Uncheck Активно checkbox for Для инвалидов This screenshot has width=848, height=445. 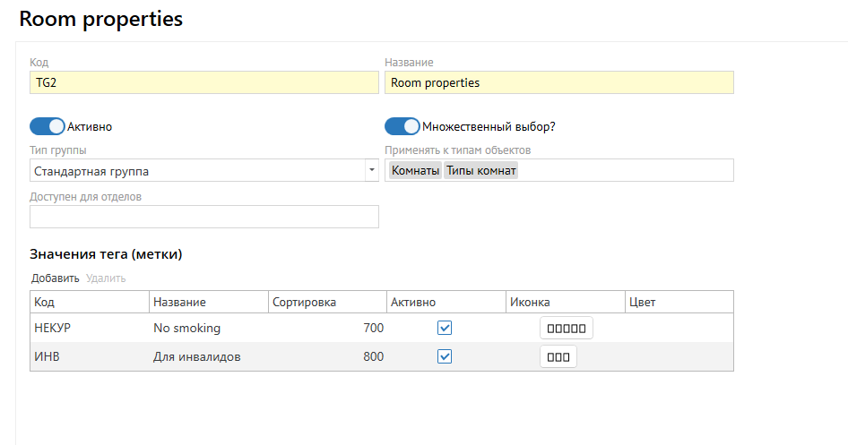(x=445, y=356)
